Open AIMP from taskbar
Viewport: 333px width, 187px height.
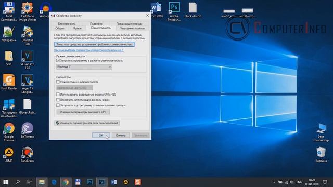pyautogui.click(x=126, y=182)
